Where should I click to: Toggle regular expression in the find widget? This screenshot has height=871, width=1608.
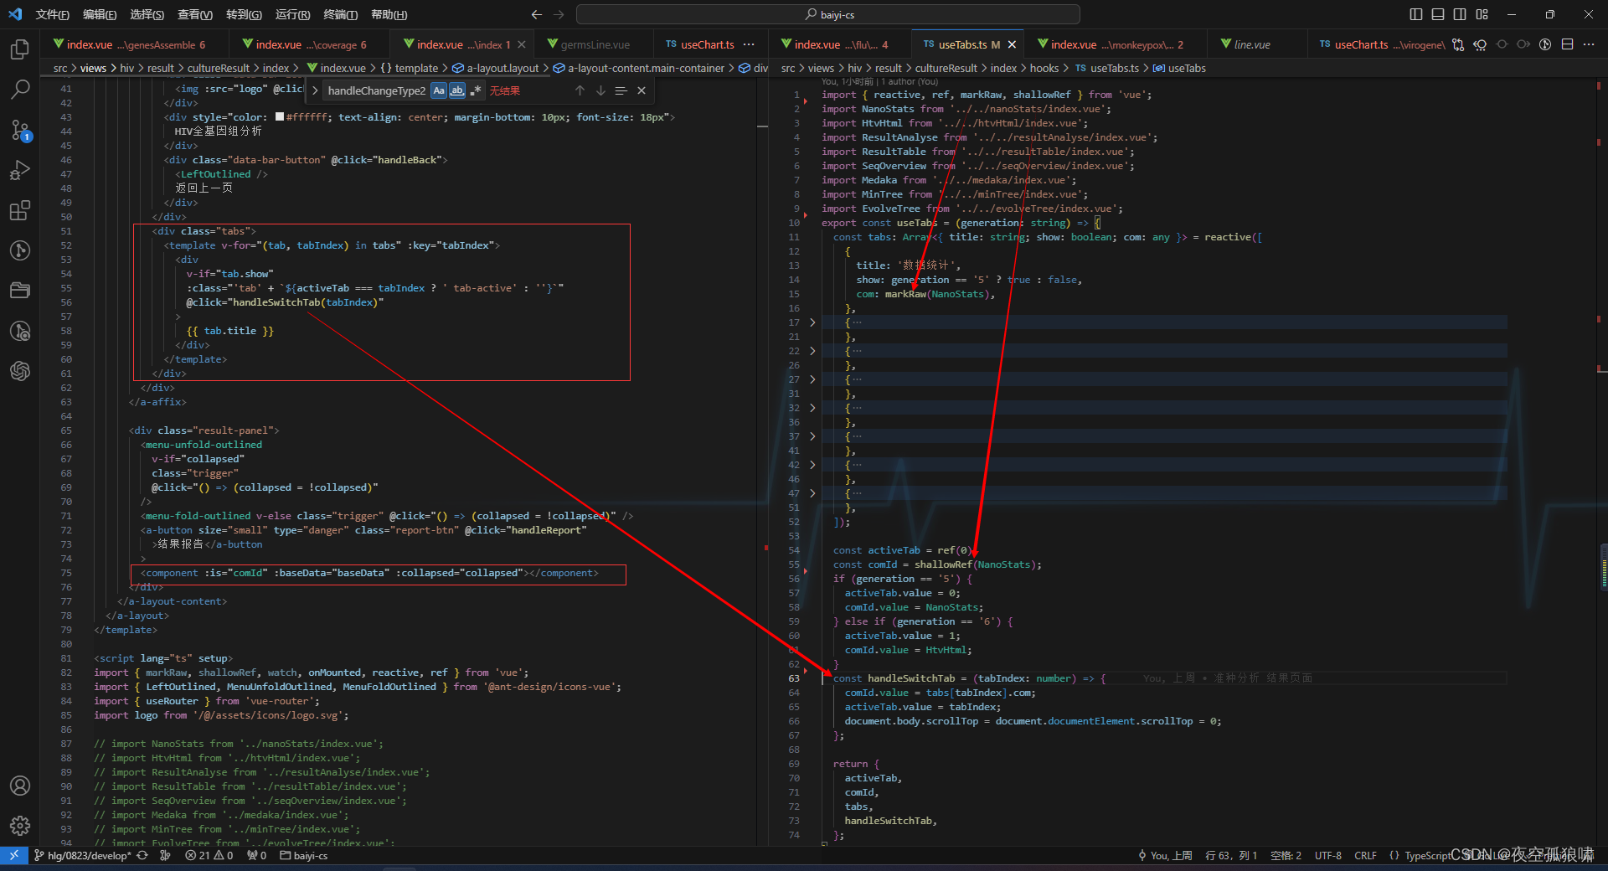tap(476, 90)
